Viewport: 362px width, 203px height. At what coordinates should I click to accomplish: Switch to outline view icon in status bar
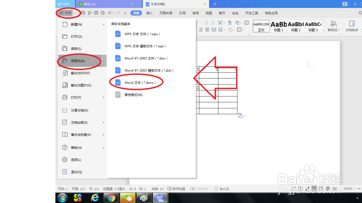[x=321, y=189]
